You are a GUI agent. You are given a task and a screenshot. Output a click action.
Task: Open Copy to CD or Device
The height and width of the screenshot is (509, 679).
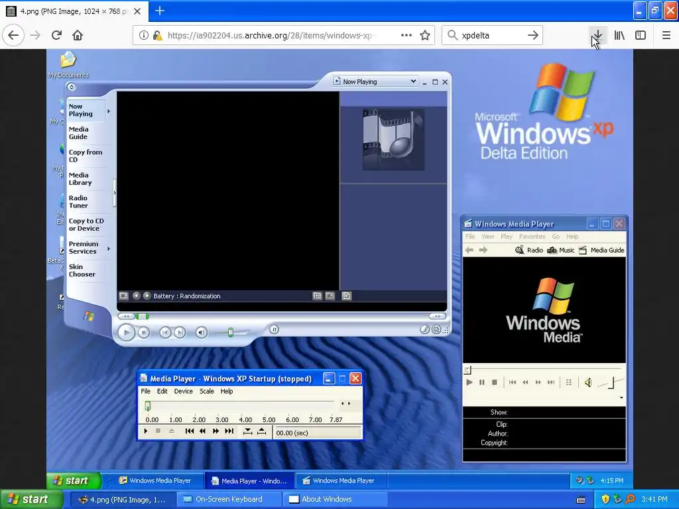pos(86,225)
